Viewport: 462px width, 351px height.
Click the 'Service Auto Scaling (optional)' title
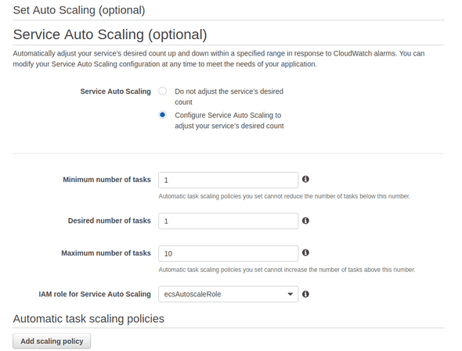coord(110,34)
